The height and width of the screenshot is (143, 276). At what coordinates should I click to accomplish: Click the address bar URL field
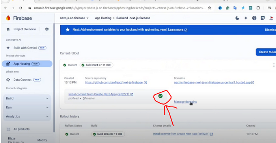pyautogui.click(x=119, y=8)
